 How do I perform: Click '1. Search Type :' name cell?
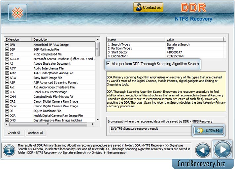point(119,44)
